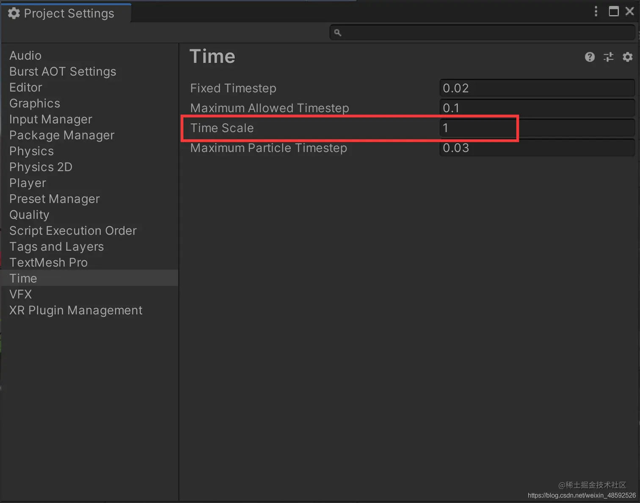Click the Fixed Timestep value field
The image size is (640, 503).
pos(537,88)
